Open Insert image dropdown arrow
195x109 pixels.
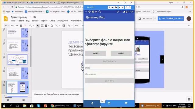pyautogui.click(x=48, y=25)
